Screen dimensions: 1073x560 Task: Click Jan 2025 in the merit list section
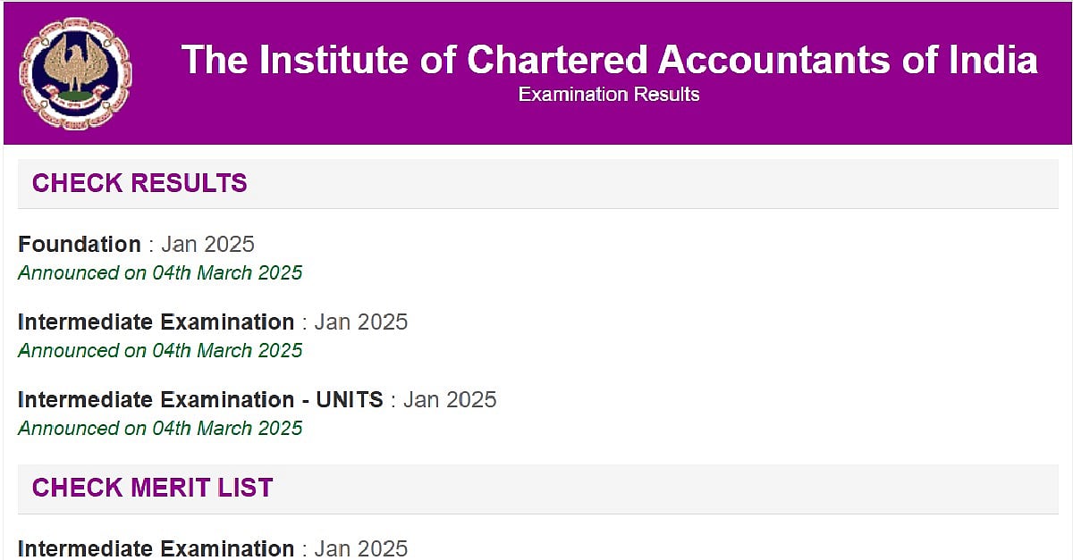tap(361, 547)
